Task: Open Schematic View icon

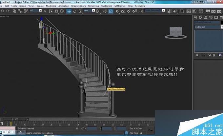Action: tap(194, 11)
